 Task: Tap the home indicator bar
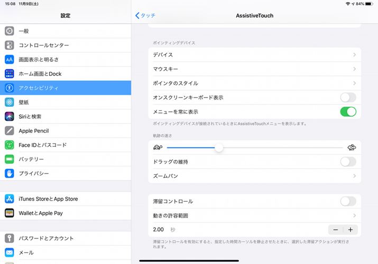pos(189,260)
